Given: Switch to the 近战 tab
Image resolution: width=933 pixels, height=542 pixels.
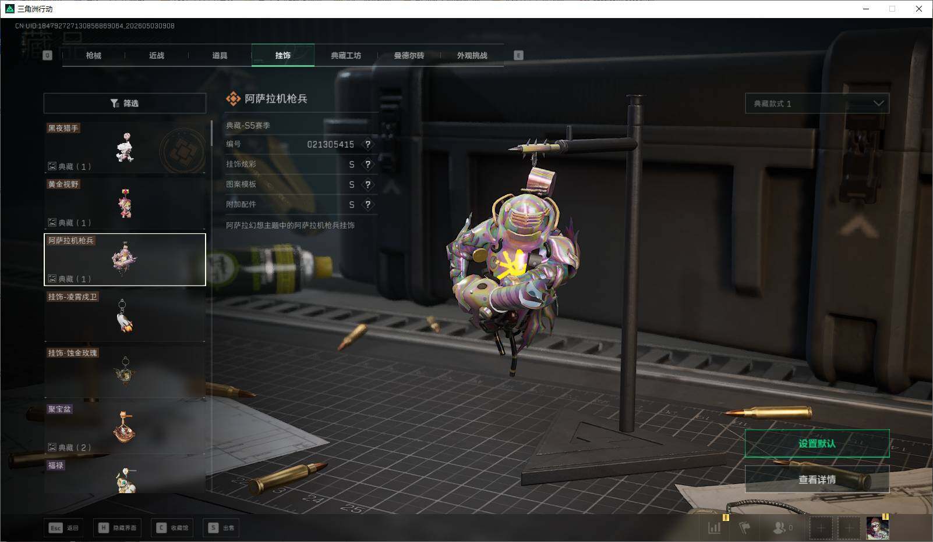Looking at the screenshot, I should tap(156, 55).
